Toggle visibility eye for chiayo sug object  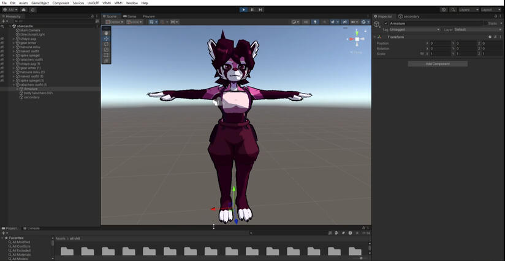click(2, 39)
